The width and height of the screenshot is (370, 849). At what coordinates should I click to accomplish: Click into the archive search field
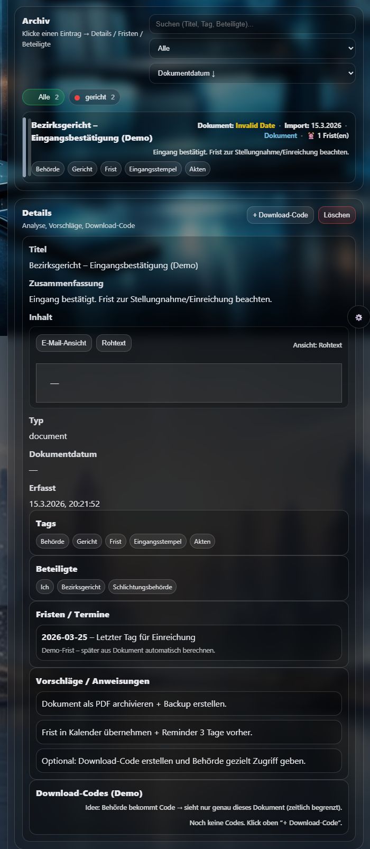[252, 24]
